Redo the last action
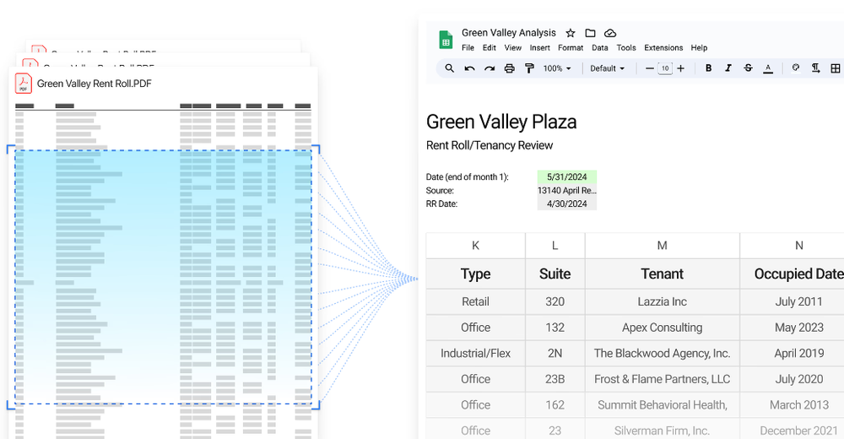This screenshot has width=844, height=439. (490, 68)
